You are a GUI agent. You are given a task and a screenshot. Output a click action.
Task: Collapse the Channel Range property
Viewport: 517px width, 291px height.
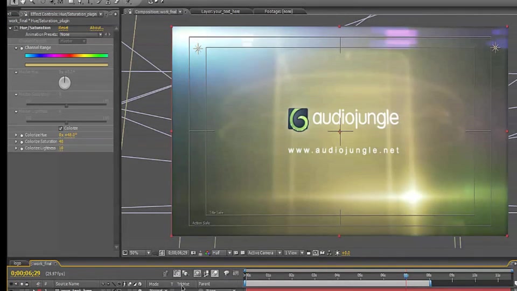coord(16,48)
